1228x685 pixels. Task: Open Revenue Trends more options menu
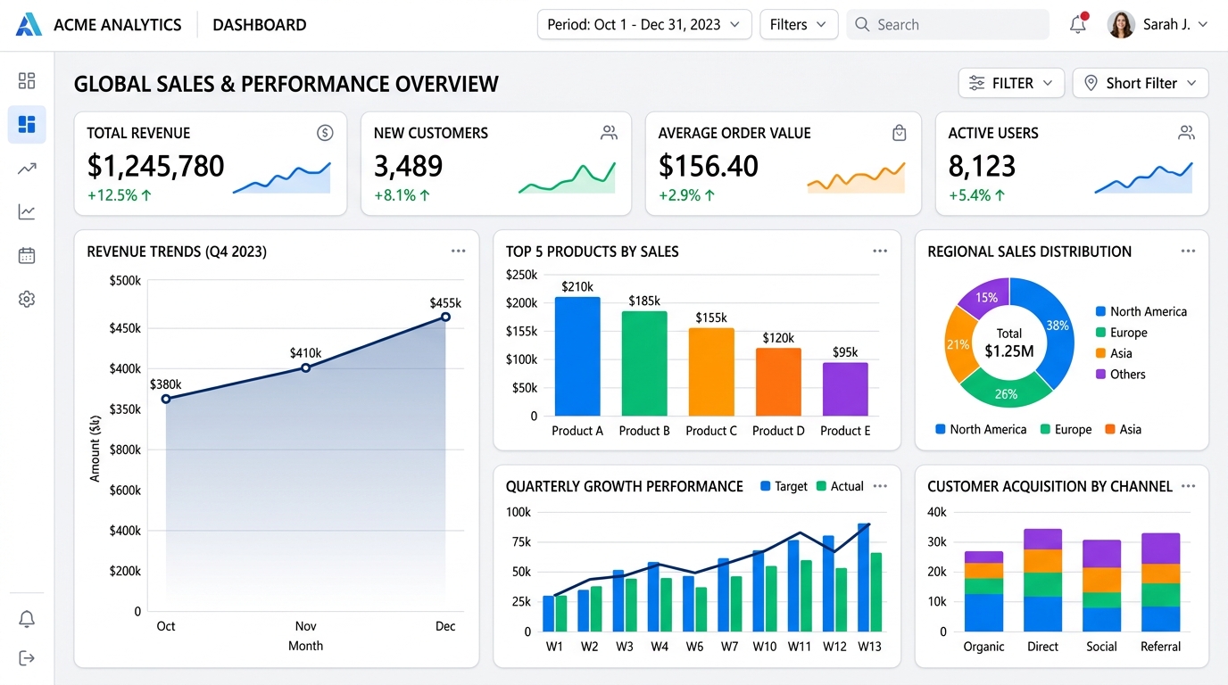[459, 252]
